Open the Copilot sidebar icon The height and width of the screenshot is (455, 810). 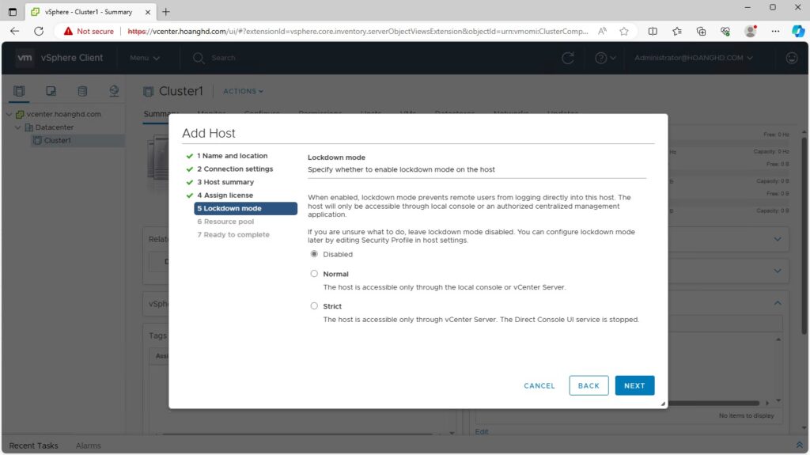tap(798, 31)
